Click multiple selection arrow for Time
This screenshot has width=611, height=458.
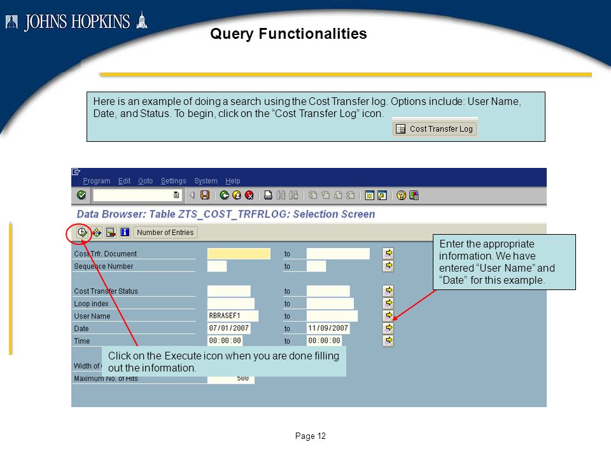tap(388, 341)
